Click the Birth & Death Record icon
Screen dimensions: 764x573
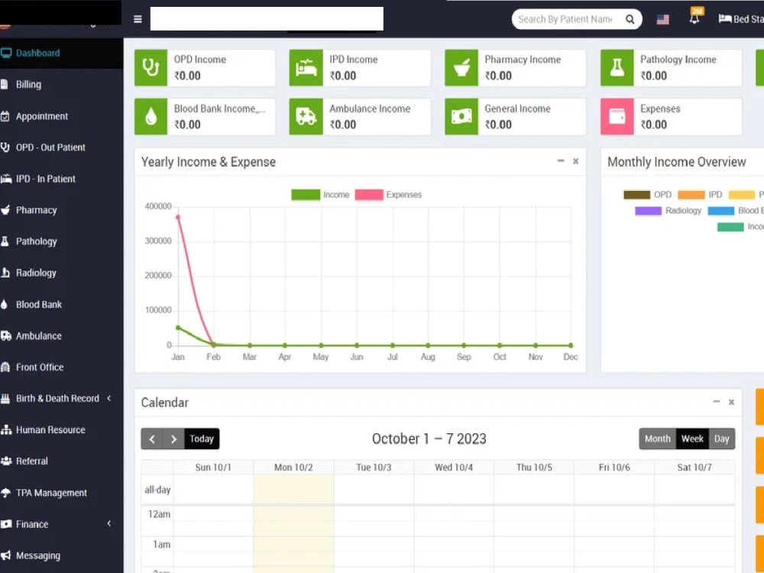pyautogui.click(x=5, y=399)
